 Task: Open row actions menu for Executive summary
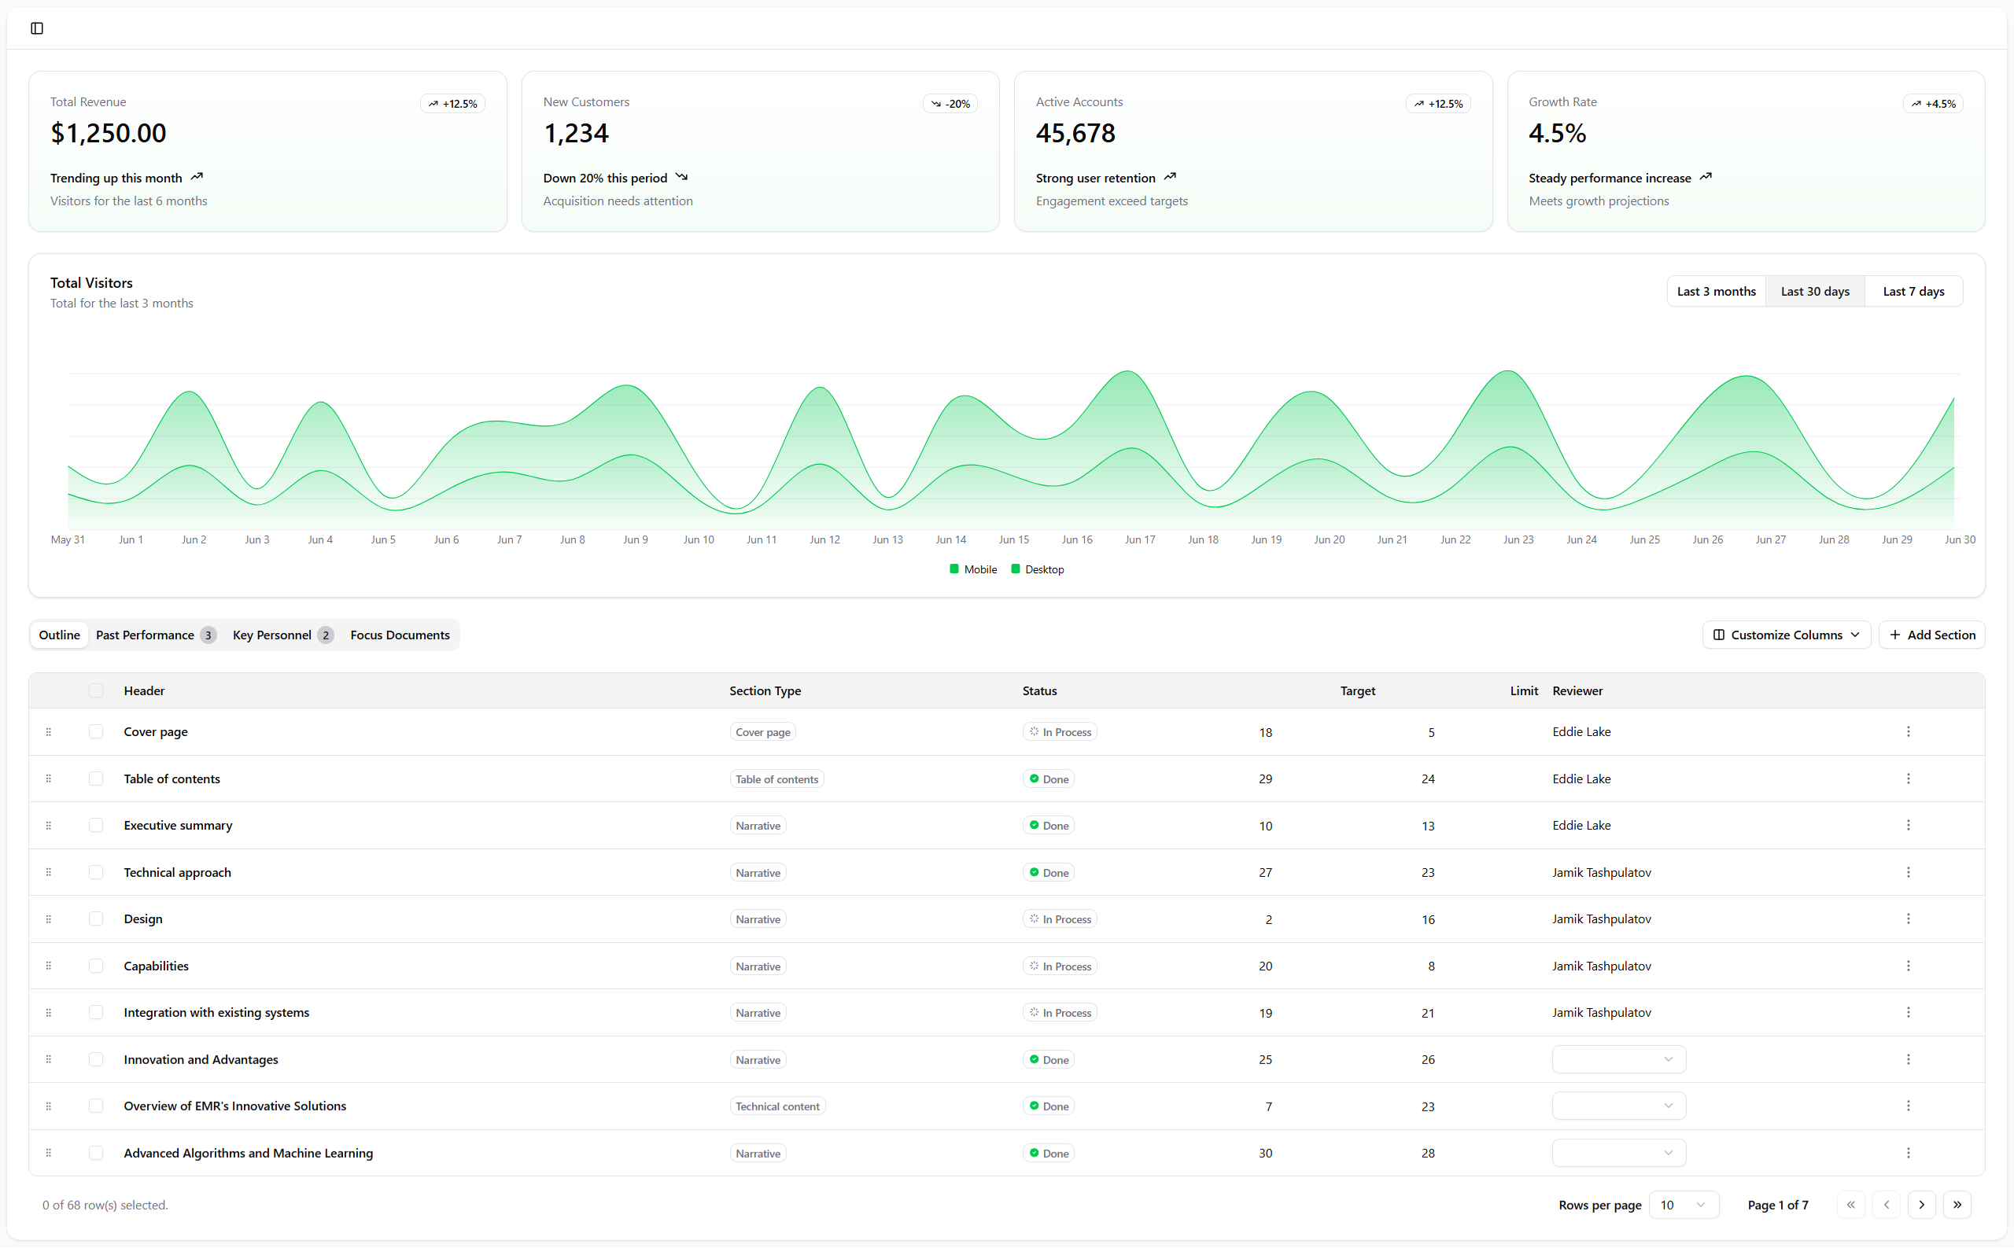coord(1908,826)
